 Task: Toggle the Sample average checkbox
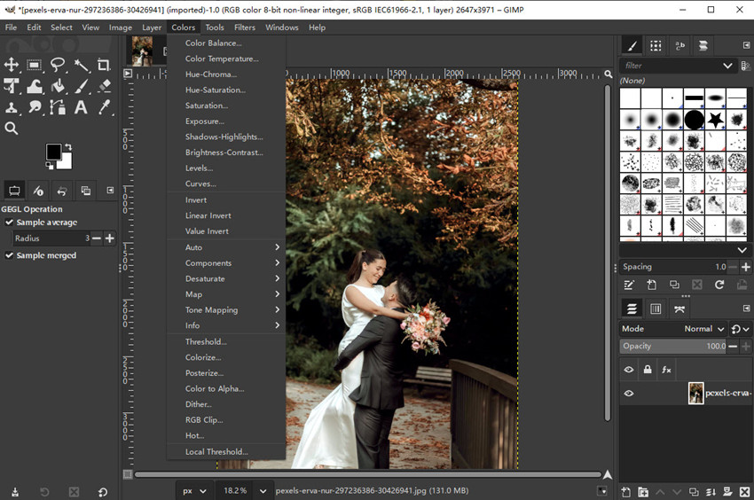click(9, 223)
